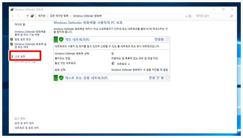The width and height of the screenshot is (243, 138).
Task: Click the Windows Defender 방화벽을 사용하여 PC 보호 heading
Action: [x=88, y=23]
